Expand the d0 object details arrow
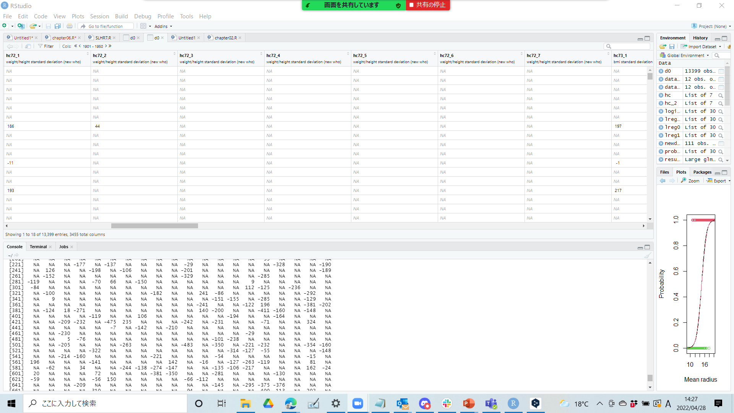 pyautogui.click(x=661, y=71)
